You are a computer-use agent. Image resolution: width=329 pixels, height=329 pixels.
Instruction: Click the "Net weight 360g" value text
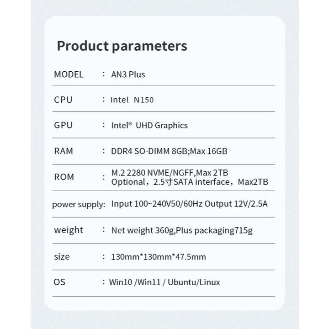(143, 230)
